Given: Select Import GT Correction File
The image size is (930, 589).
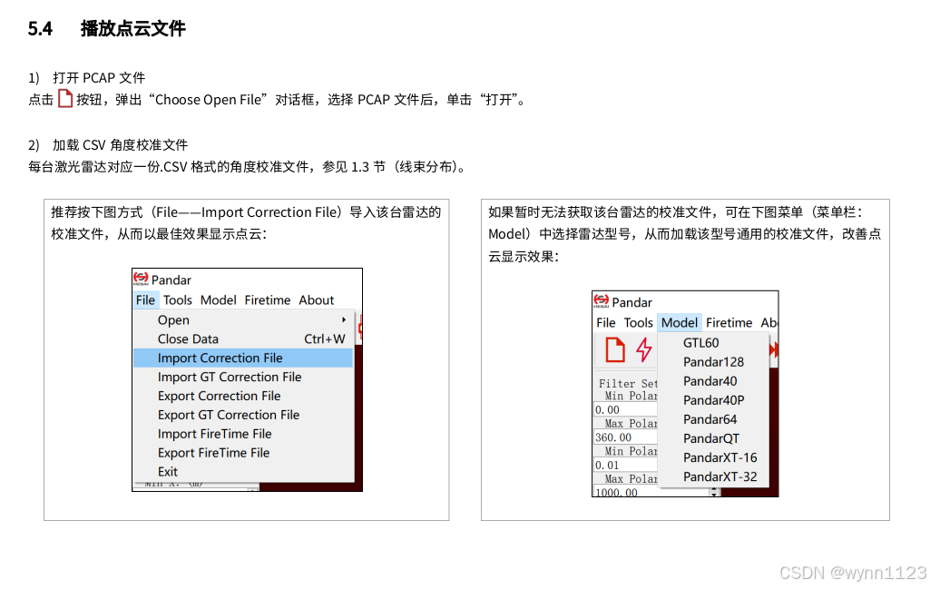Looking at the screenshot, I should (243, 377).
